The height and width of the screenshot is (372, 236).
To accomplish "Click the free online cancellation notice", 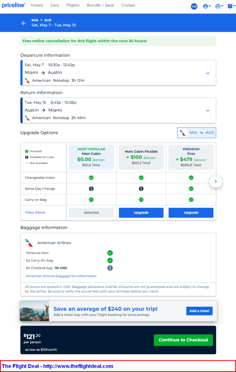I will (118, 41).
